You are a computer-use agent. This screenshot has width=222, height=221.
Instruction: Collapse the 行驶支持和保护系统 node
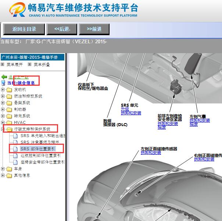pyautogui.click(x=2, y=129)
